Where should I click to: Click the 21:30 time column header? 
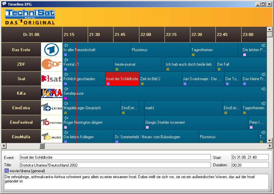(101, 35)
